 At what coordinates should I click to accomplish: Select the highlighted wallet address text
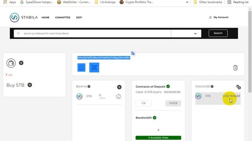click(104, 58)
